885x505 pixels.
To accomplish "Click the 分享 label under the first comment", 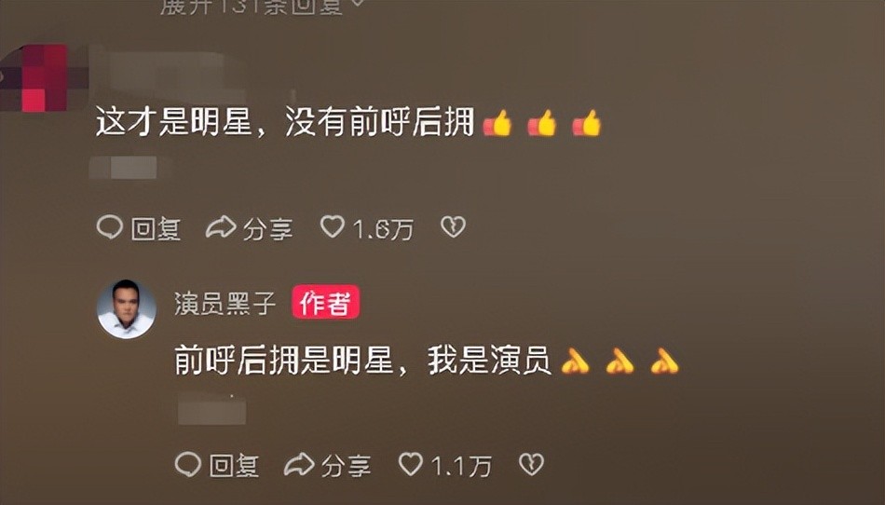I will tap(267, 228).
